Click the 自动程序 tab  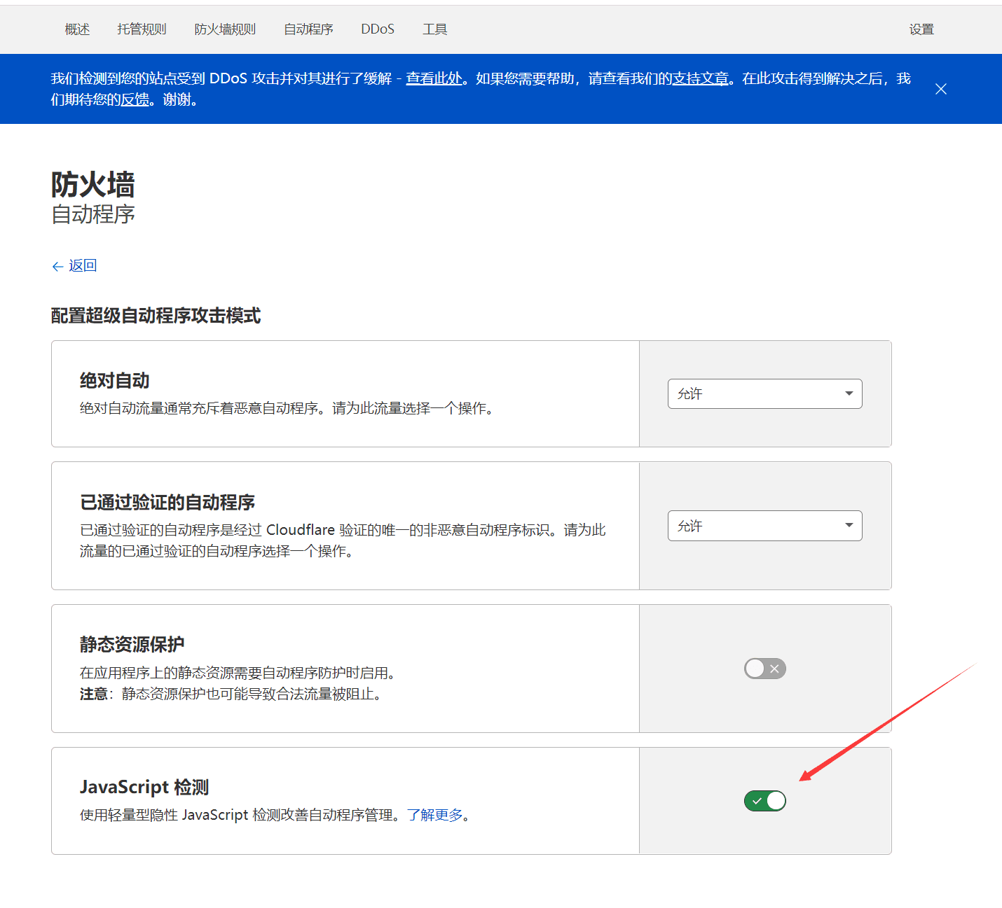[308, 29]
